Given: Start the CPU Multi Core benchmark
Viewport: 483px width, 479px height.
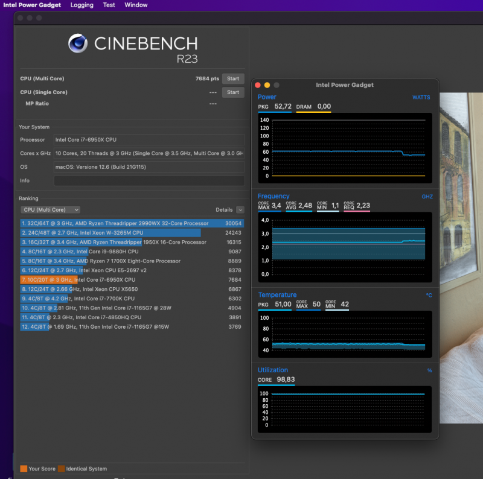Looking at the screenshot, I should click(x=233, y=78).
